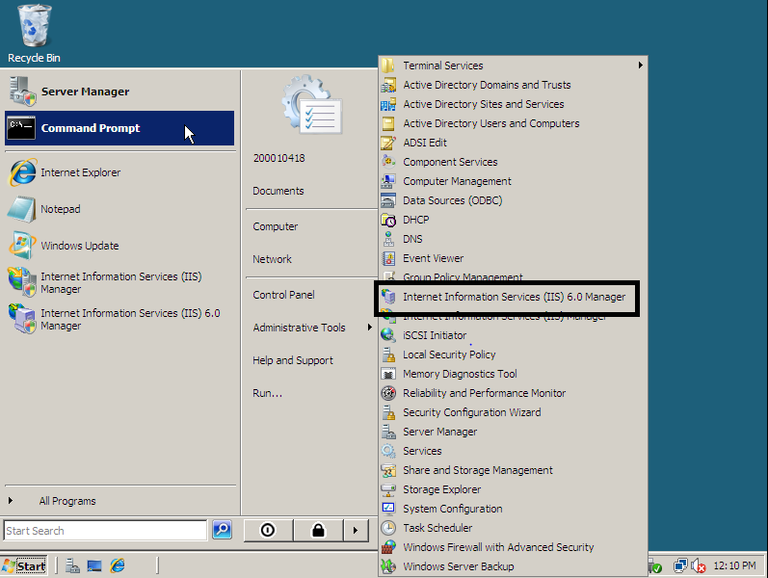Open Data Sources (ODBC)

[x=514, y=200]
